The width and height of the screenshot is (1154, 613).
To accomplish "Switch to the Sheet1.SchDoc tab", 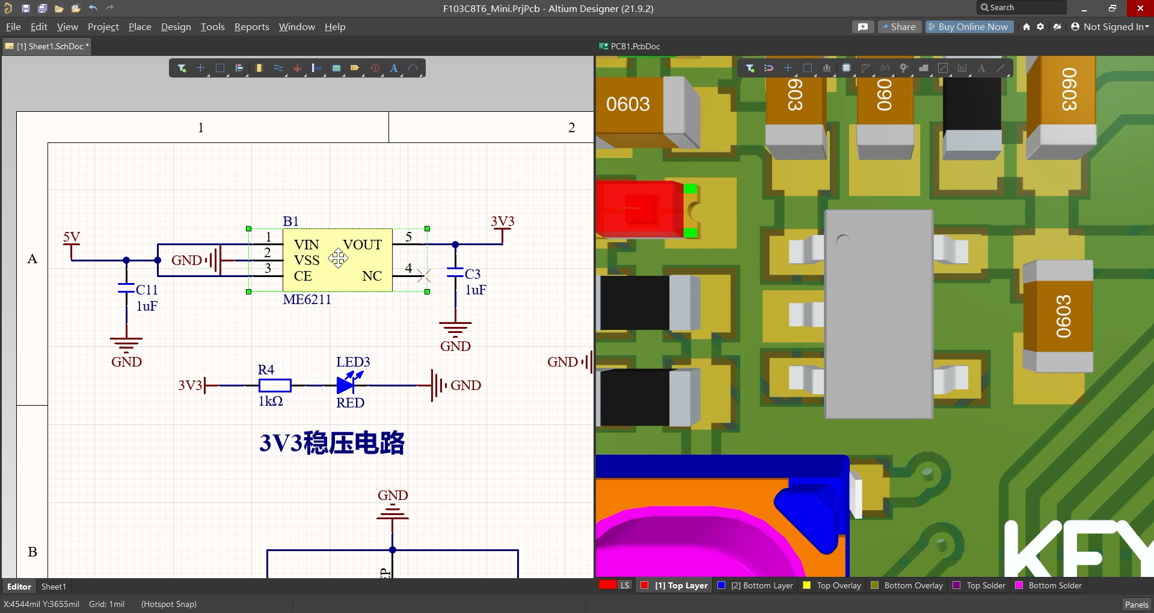I will [47, 46].
